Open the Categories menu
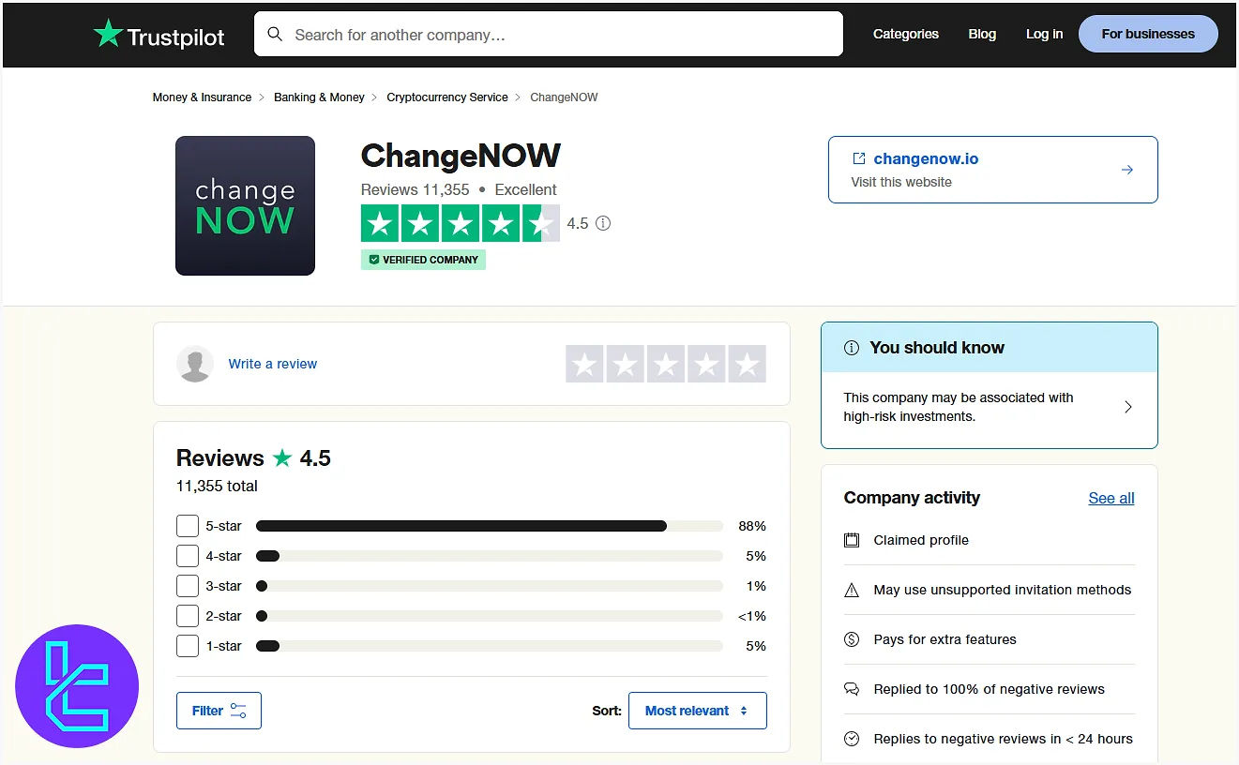 pos(906,34)
